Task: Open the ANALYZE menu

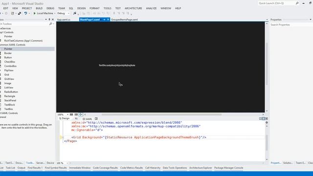Action: [x=151, y=8]
